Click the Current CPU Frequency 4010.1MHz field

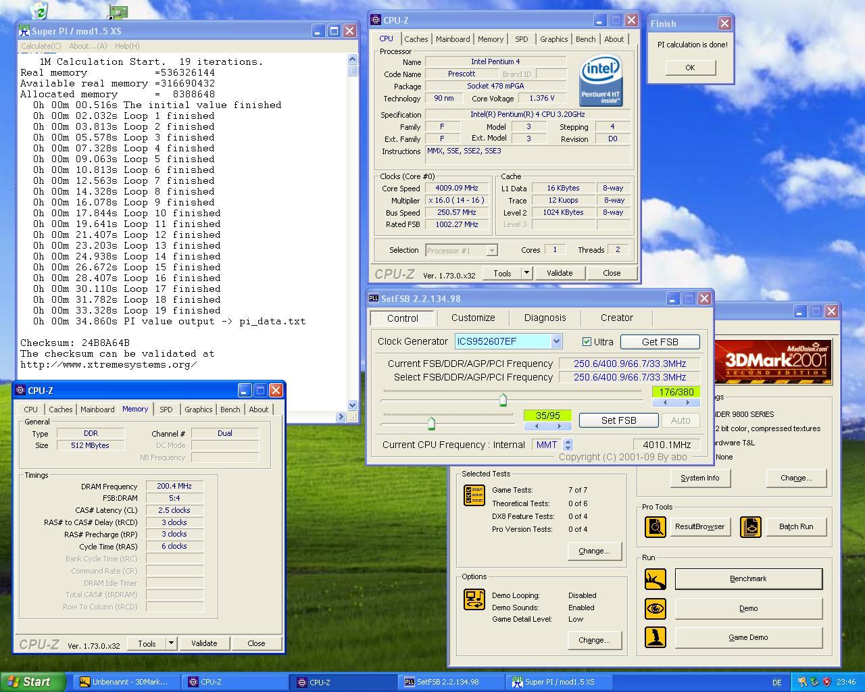click(x=667, y=445)
